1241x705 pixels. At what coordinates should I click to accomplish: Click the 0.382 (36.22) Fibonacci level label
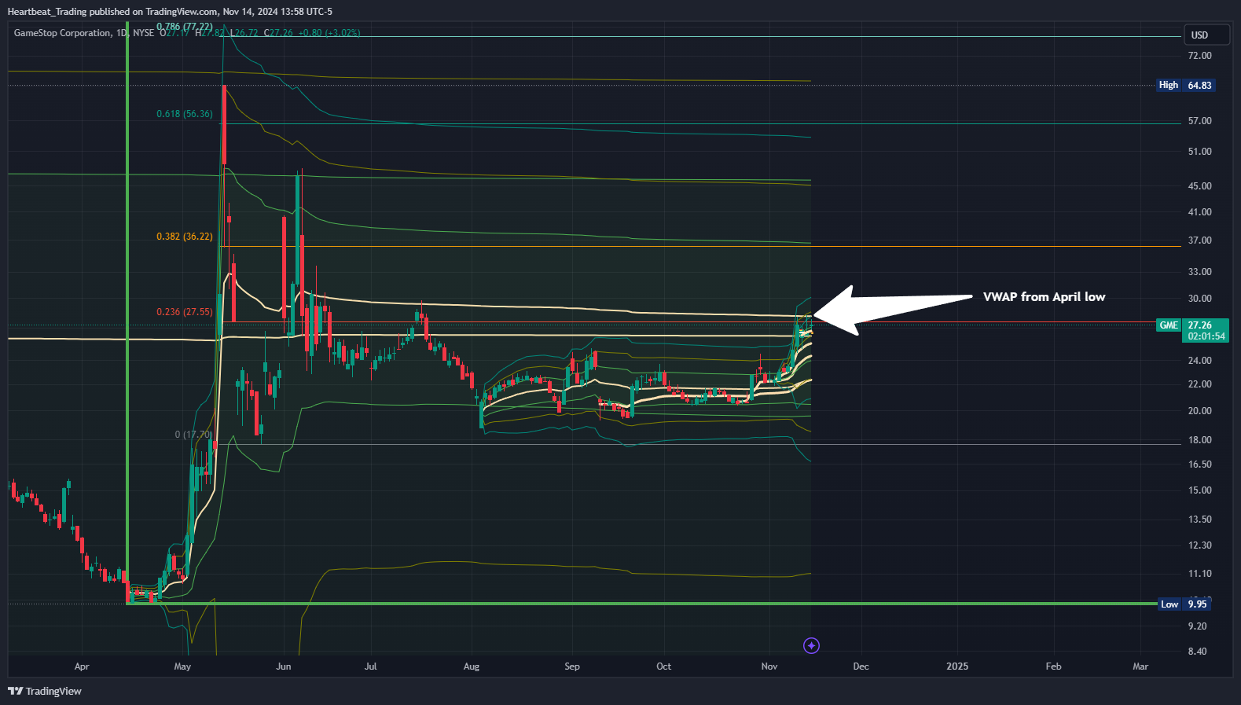(185, 237)
